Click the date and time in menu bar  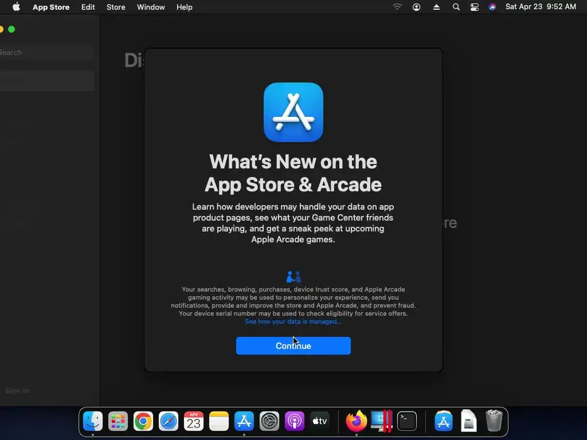(x=541, y=7)
